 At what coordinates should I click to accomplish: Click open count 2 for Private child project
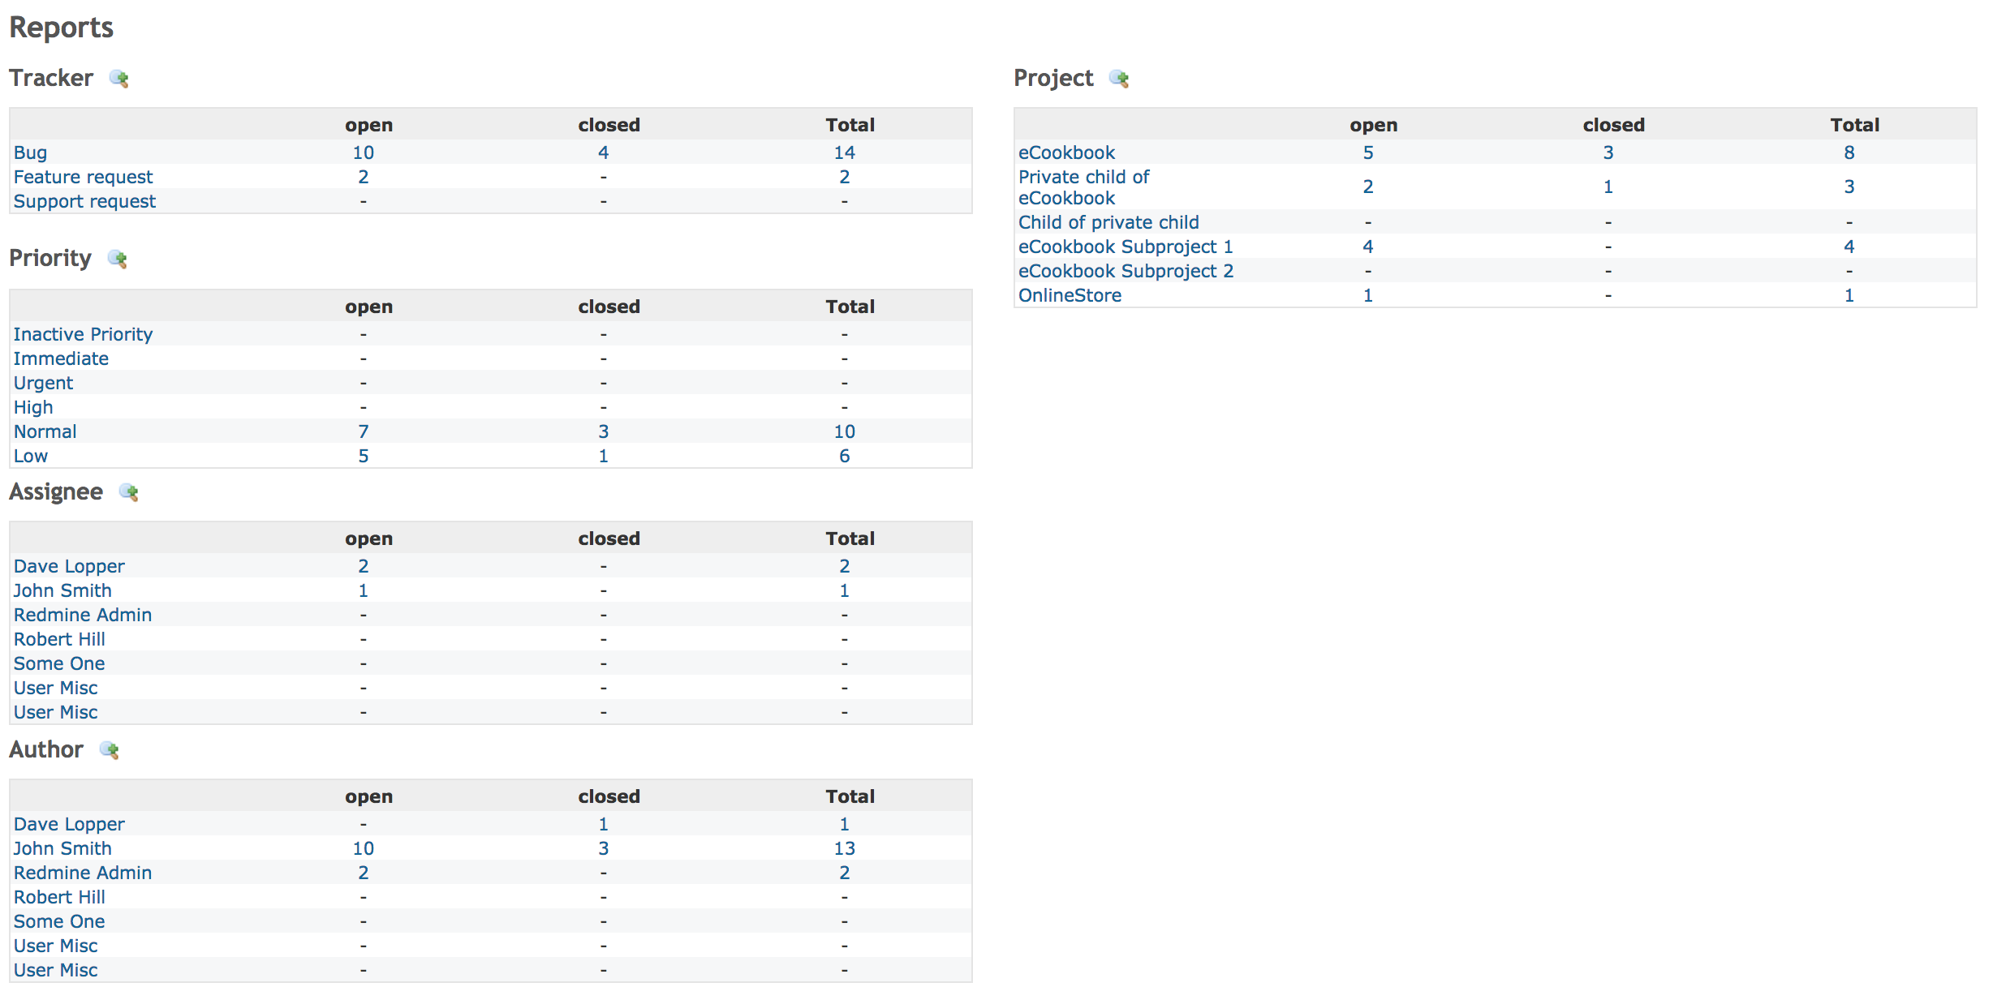click(1368, 187)
